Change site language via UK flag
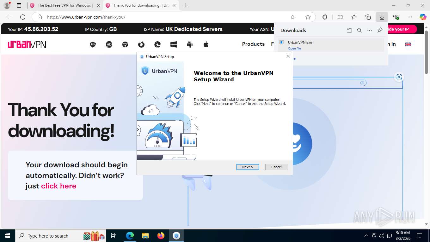The image size is (430, 242). [x=408, y=44]
